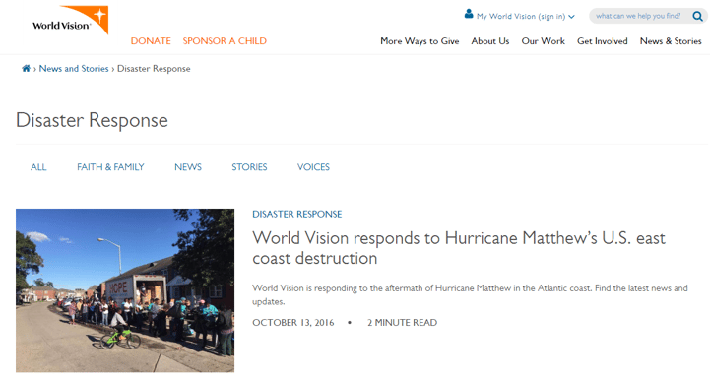
Task: Open About Us menu
Action: click(x=490, y=41)
